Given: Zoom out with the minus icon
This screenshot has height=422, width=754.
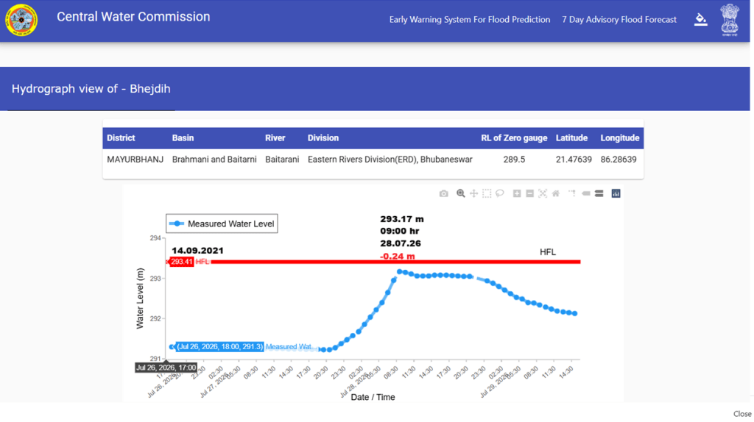Looking at the screenshot, I should click(529, 193).
